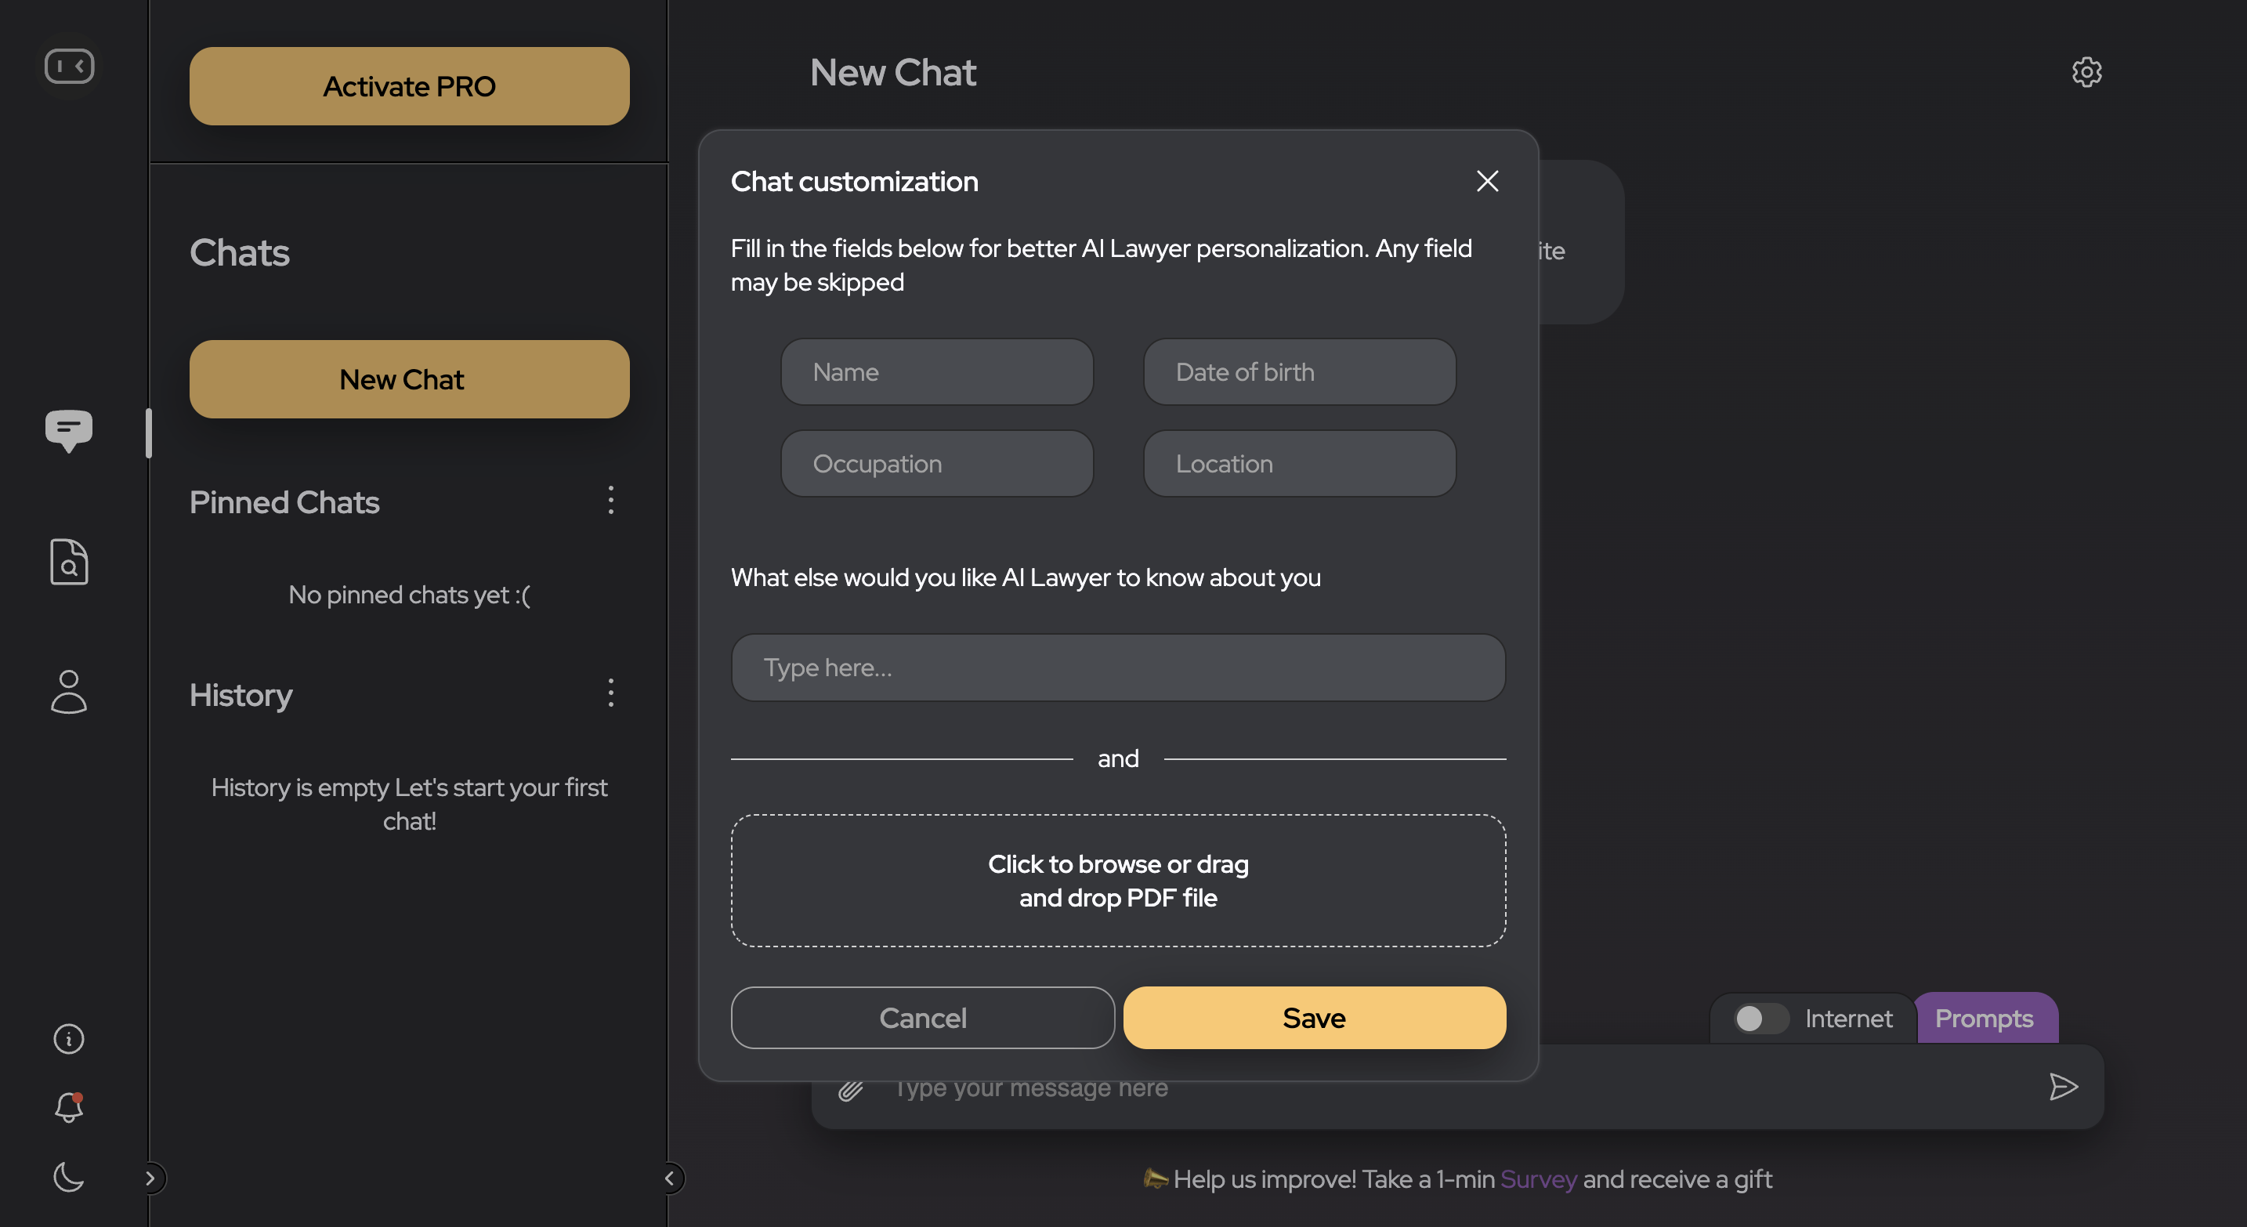Toggle dark mode moon icon
The image size is (2247, 1227).
coord(68,1178)
